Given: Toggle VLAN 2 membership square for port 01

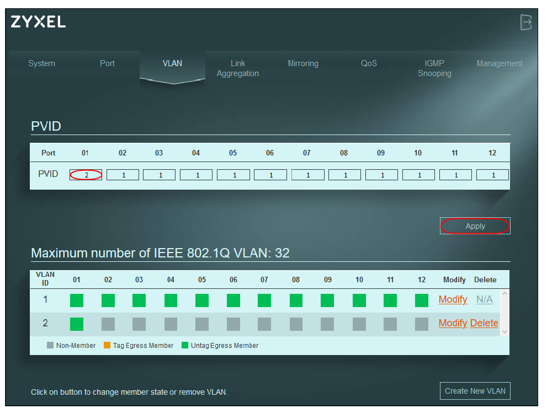Looking at the screenshot, I should point(77,324).
